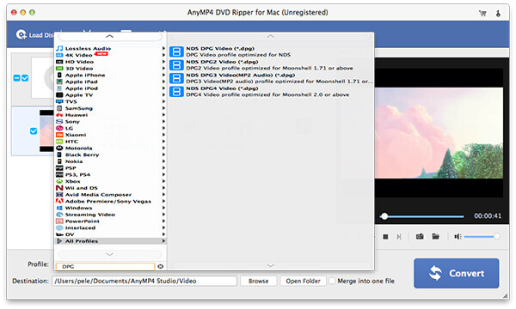This screenshot has height=309, width=516.
Task: Stop playback with the stop button
Action: tap(385, 237)
